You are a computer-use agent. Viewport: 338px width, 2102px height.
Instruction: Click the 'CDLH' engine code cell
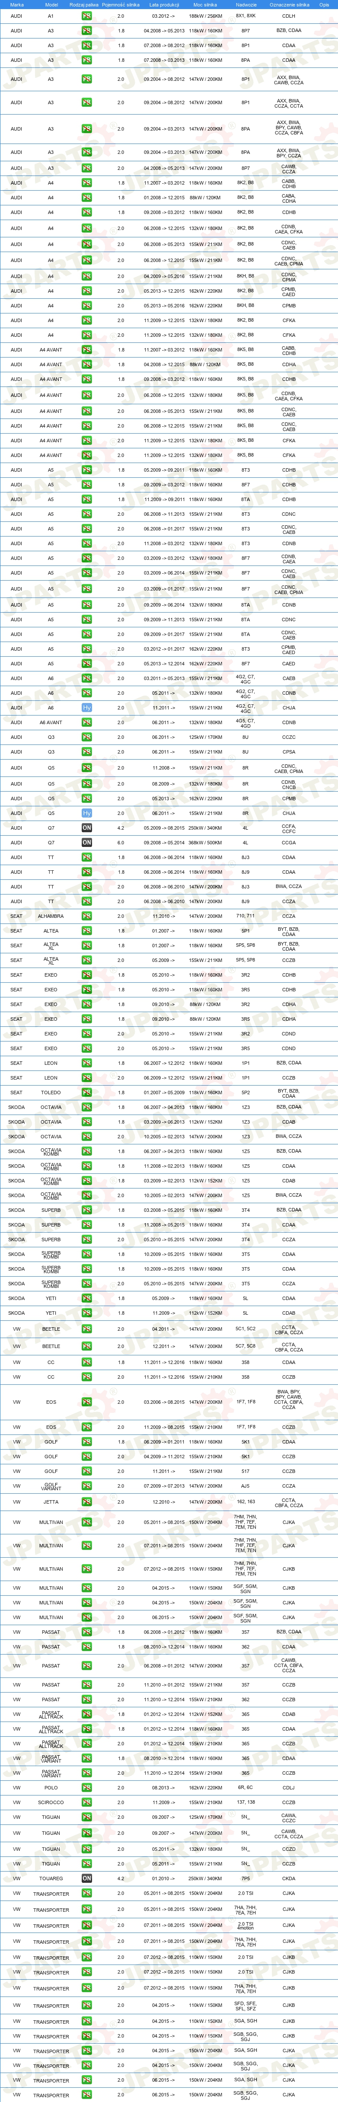tap(289, 16)
